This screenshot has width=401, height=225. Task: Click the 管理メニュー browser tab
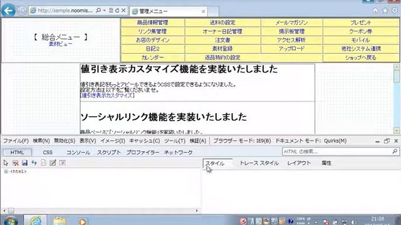pyautogui.click(x=169, y=11)
